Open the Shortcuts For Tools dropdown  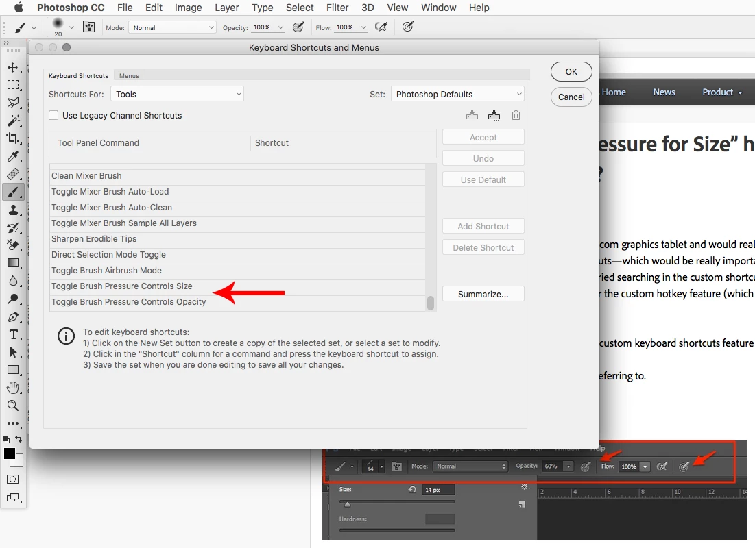(177, 94)
